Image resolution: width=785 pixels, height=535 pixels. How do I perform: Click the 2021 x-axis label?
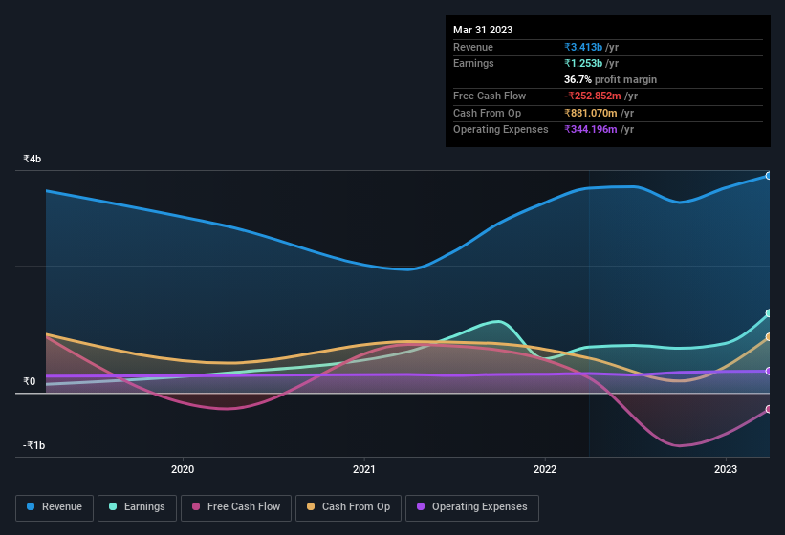364,469
